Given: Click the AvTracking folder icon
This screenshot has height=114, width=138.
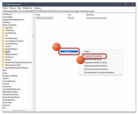Looking at the screenshot, I should 3,30.
